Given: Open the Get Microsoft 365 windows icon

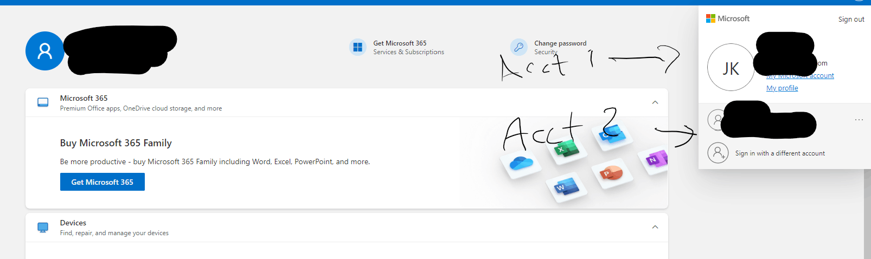Looking at the screenshot, I should click(357, 47).
